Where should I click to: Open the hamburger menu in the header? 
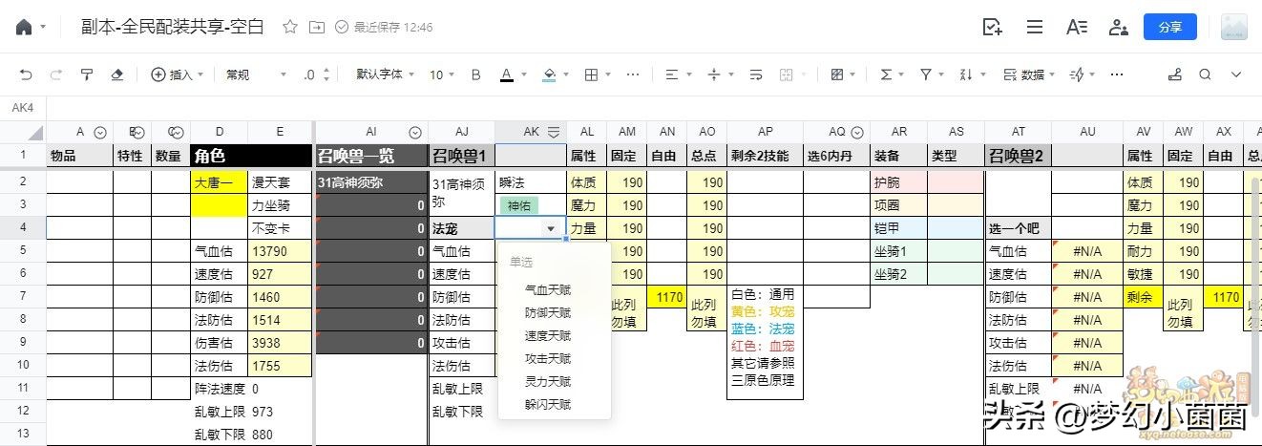tap(1035, 27)
